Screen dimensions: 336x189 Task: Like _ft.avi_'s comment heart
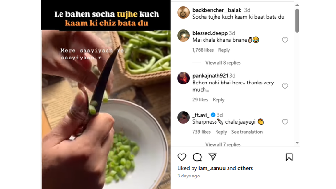(285, 122)
